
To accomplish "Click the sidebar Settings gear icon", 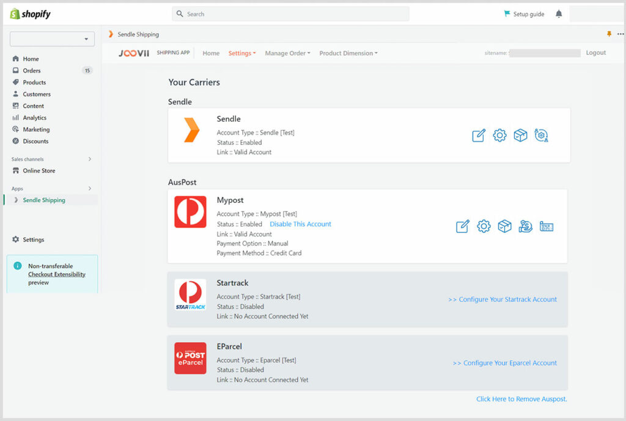I will pyautogui.click(x=15, y=240).
